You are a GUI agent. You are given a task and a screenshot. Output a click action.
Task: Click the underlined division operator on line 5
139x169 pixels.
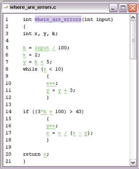click(54, 48)
